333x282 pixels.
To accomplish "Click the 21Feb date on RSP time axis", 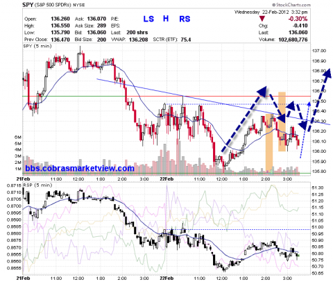I will tap(23, 278).
